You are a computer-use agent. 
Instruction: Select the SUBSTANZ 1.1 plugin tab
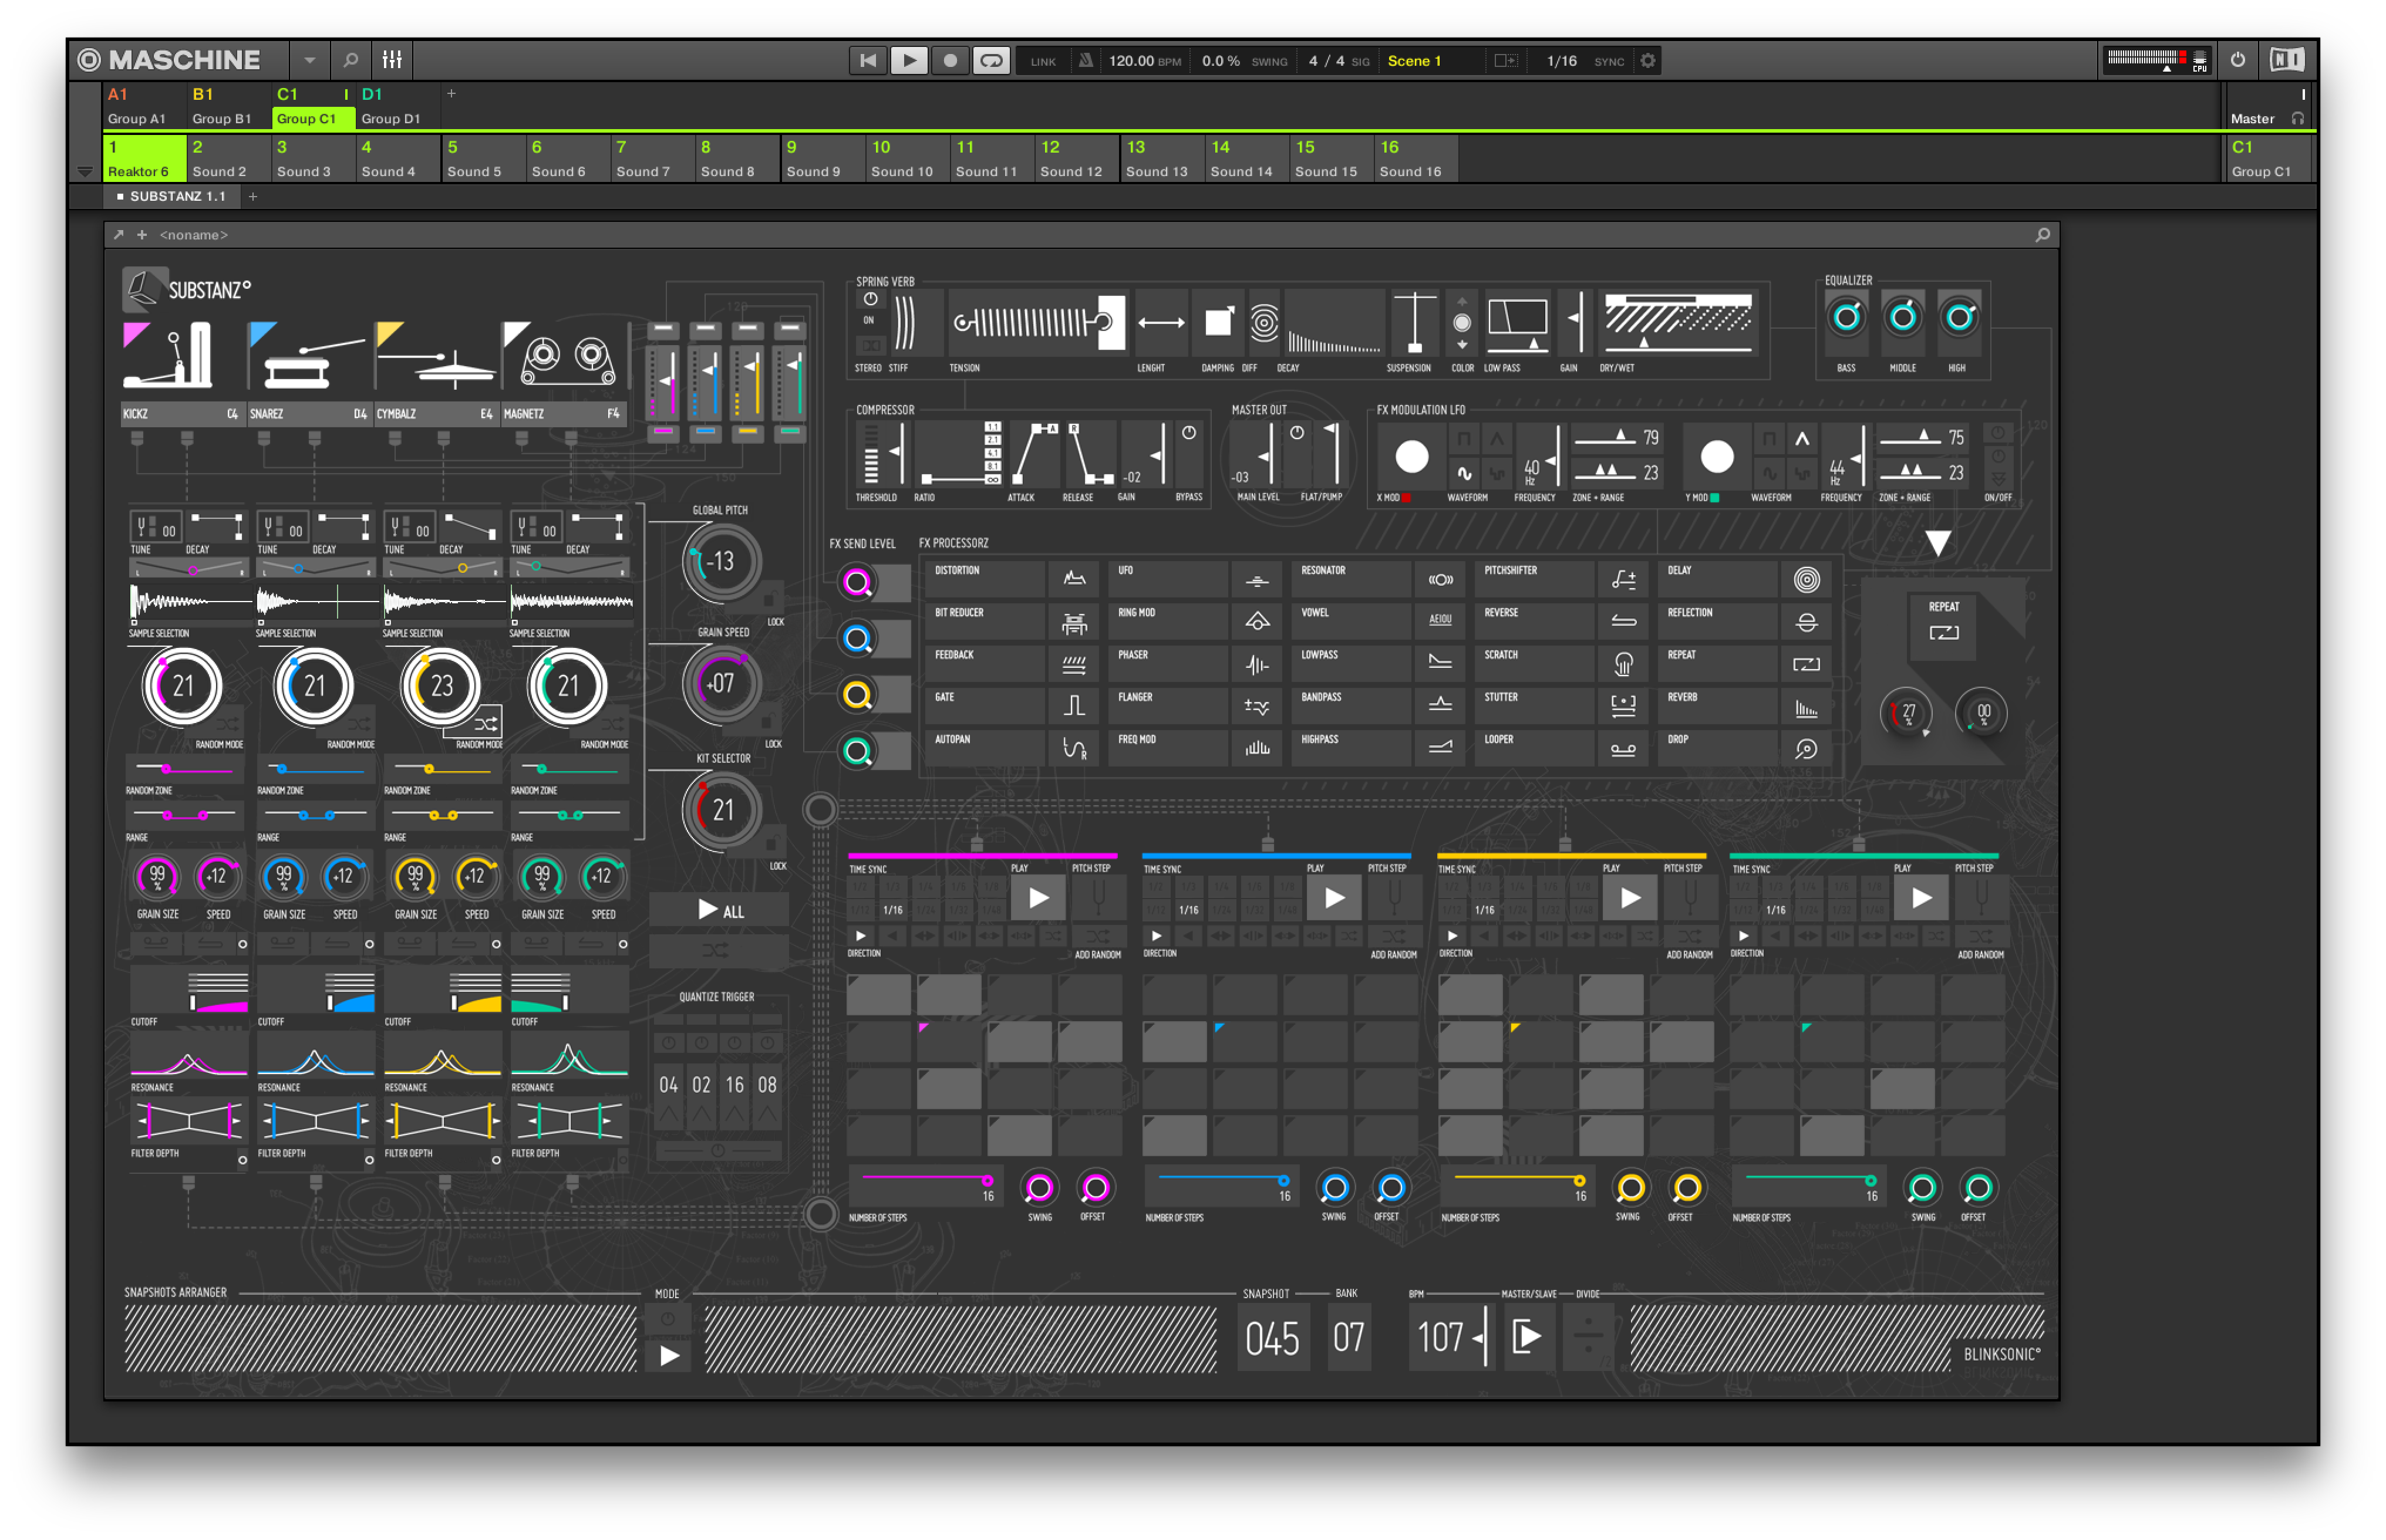coord(171,196)
